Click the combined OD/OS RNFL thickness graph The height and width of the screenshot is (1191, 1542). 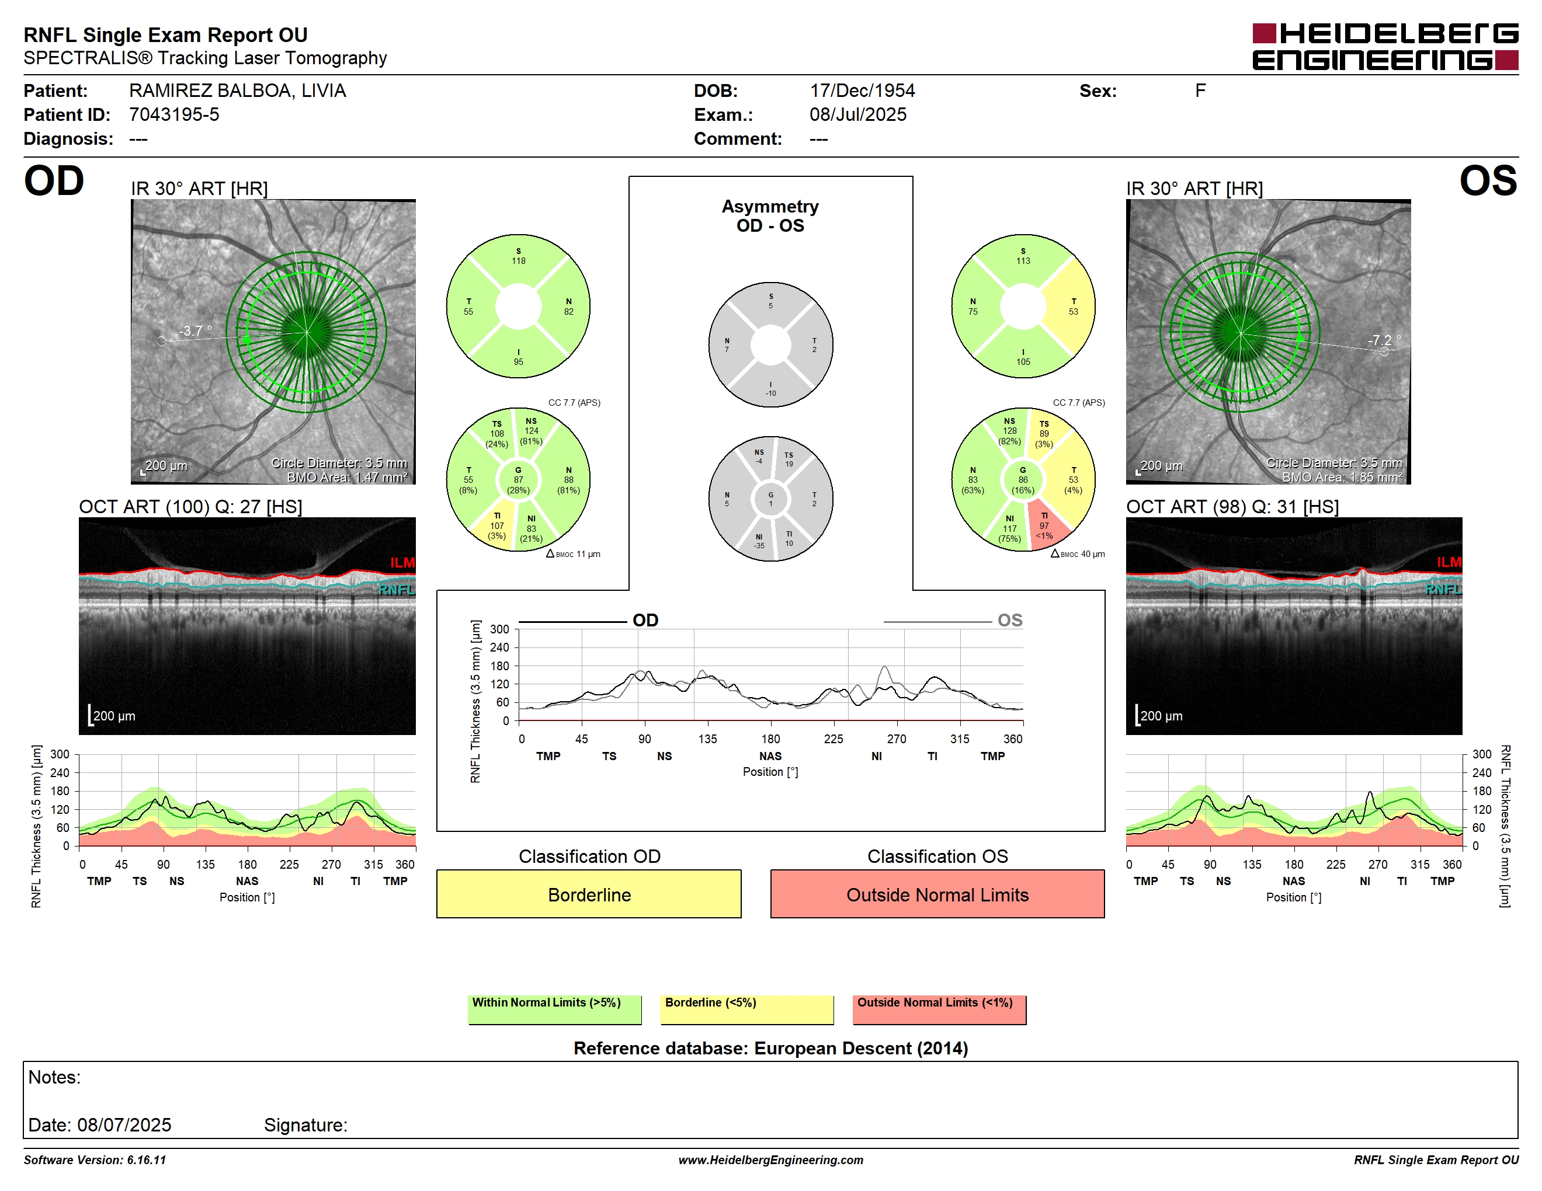point(770,675)
